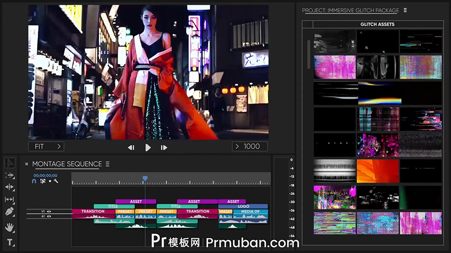The image size is (451, 253).
Task: Select Project: Immersive Glitch Package tab
Action: click(x=350, y=10)
